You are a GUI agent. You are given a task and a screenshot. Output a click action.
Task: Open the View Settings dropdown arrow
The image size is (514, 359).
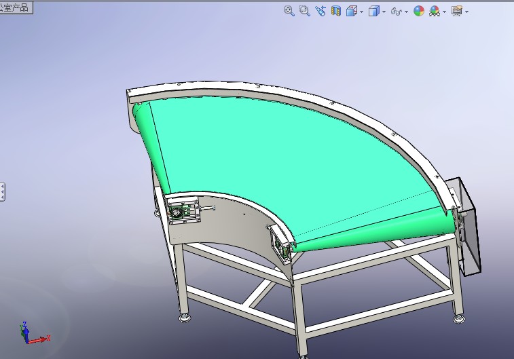click(x=466, y=12)
